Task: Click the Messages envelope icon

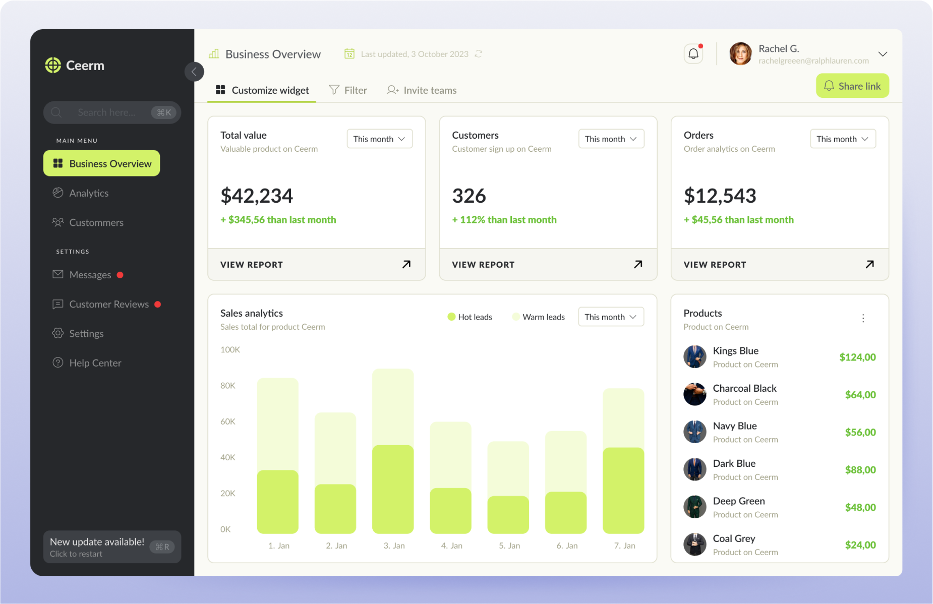Action: 59,274
